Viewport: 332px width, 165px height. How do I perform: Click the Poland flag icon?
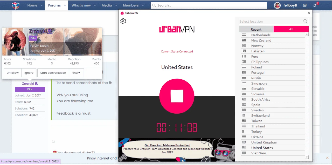point(244,67)
